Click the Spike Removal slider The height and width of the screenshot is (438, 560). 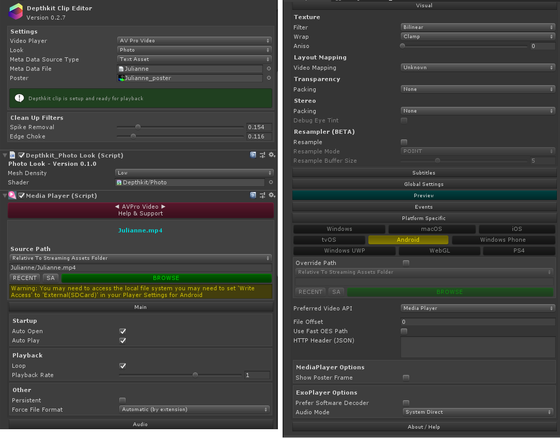[180, 127]
